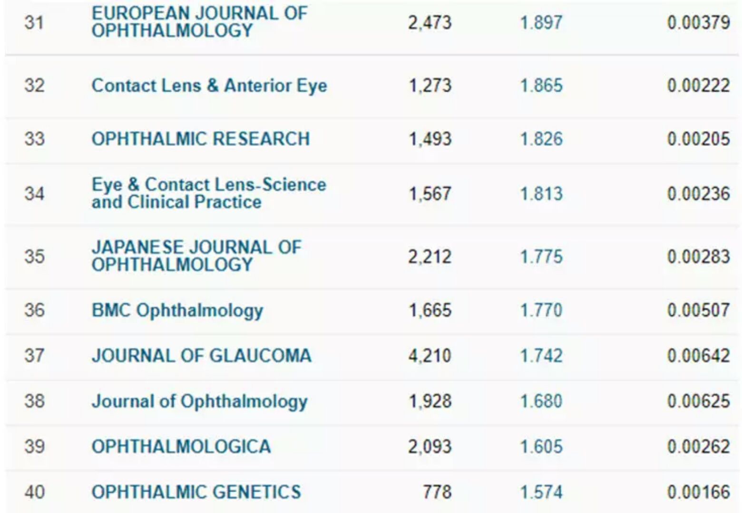This screenshot has height=513, width=742.
Task: Open Contact Lens & Anterior Eye journal
Action: click(209, 85)
